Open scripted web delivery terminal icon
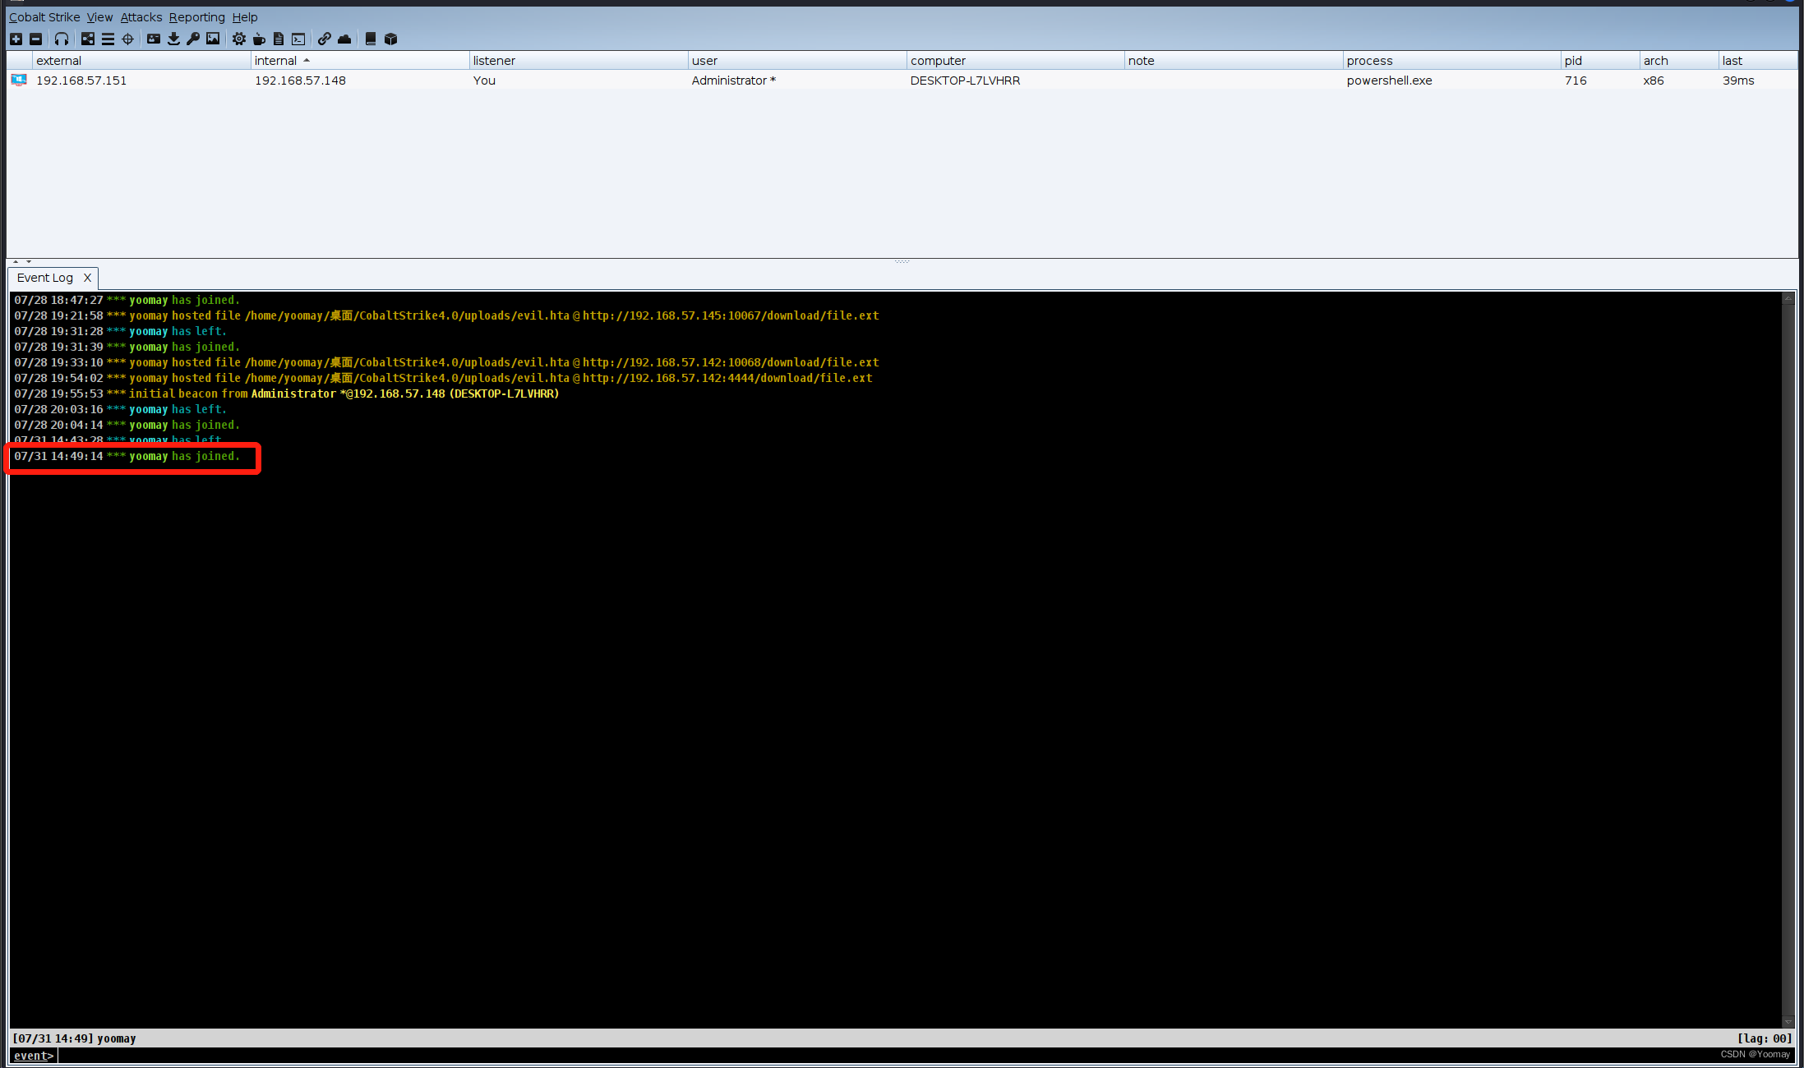Viewport: 1804px width, 1068px height. point(298,39)
